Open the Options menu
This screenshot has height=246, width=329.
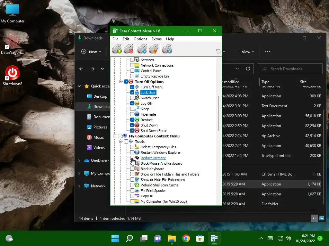tap(140, 39)
